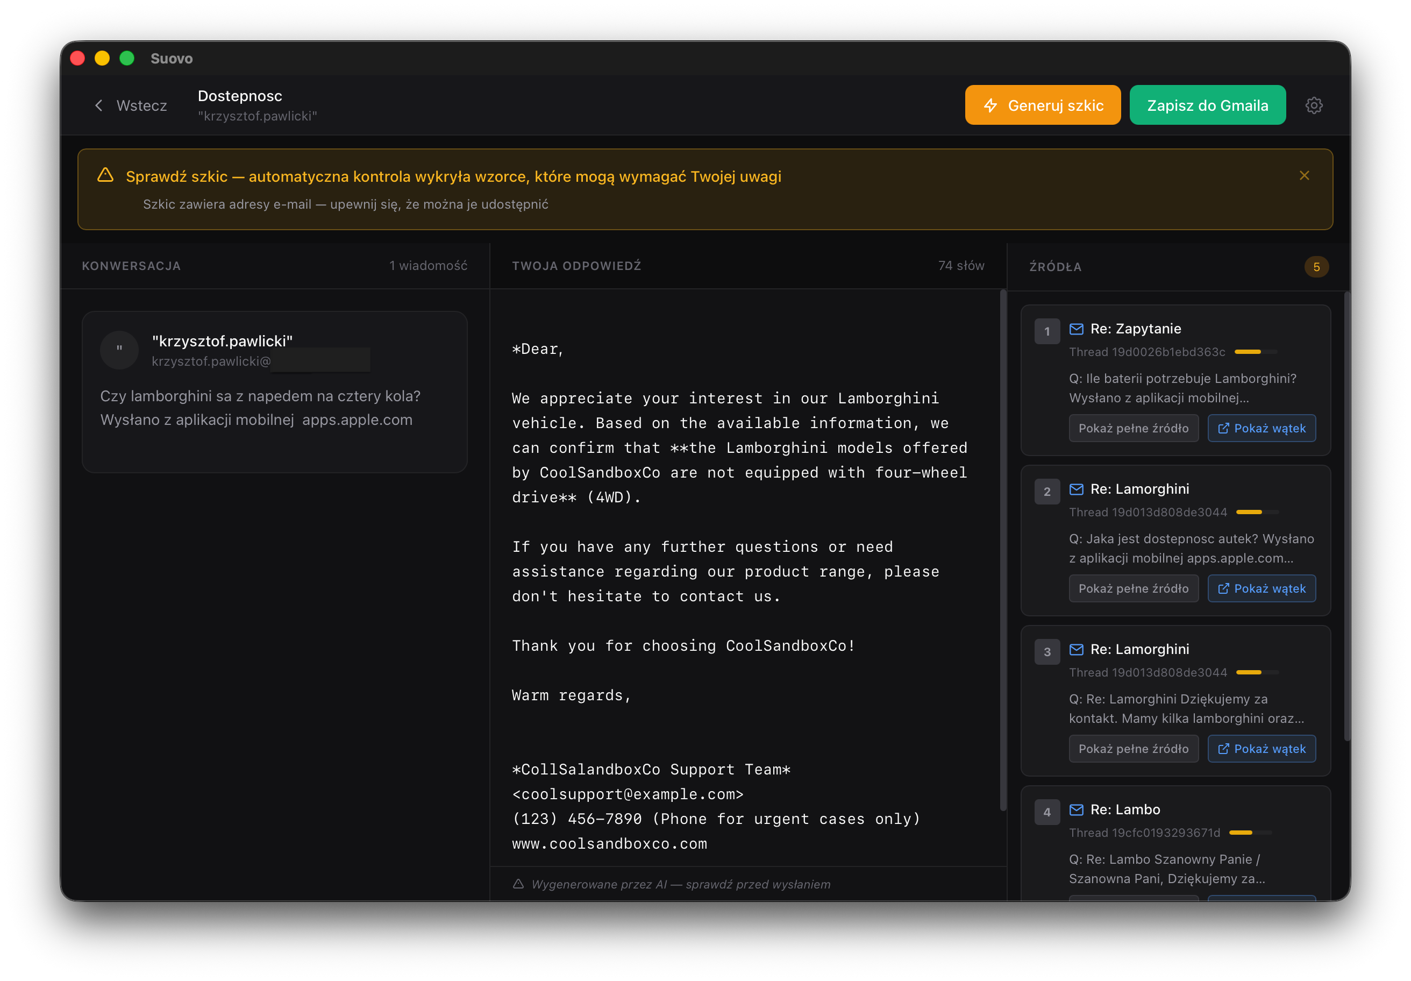The width and height of the screenshot is (1411, 981).
Task: Click the sources count badge showing 5
Action: pyautogui.click(x=1316, y=267)
